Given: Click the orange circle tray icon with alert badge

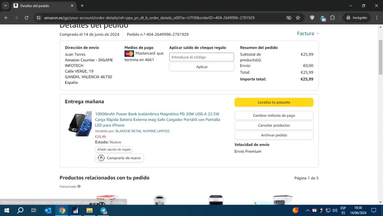Looking at the screenshot, I should [x=296, y=210].
